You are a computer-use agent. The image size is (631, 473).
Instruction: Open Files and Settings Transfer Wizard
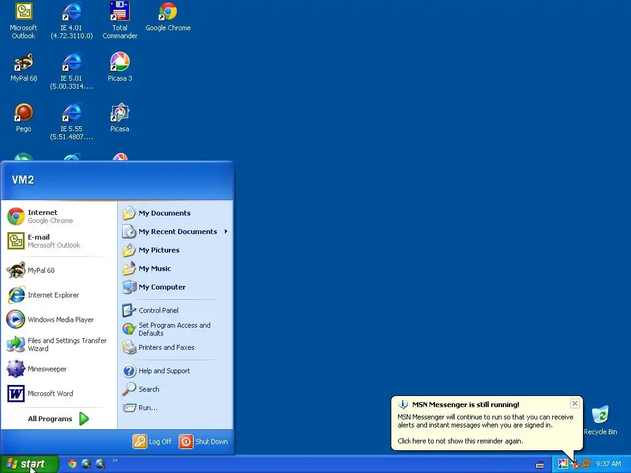(59, 344)
